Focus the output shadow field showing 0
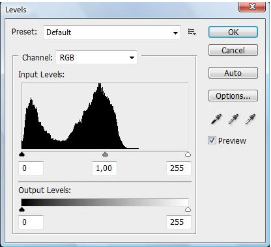 (x=31, y=222)
